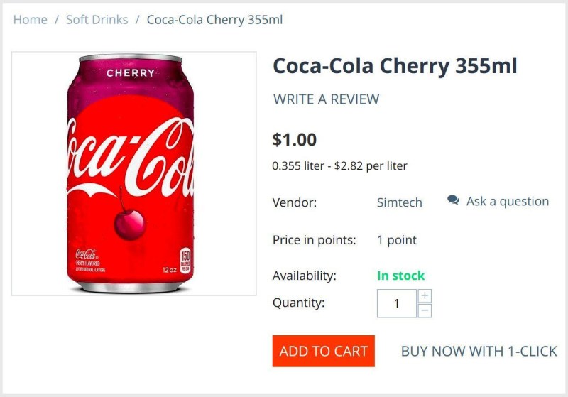Click the Coca-Cola Cherry 355ml breadcrumb item
Screen dimensions: 568x397
214,20
